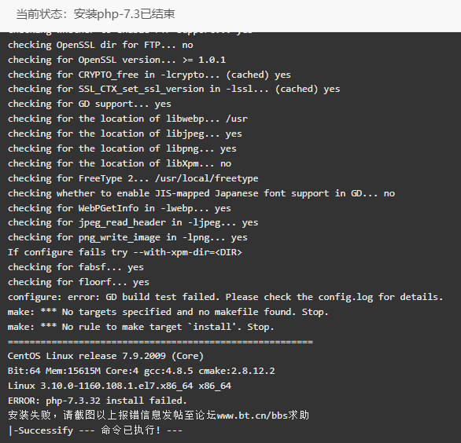The width and height of the screenshot is (461, 443).
Task: Click the JIS-mapped Japanese font support line
Action: point(201,193)
